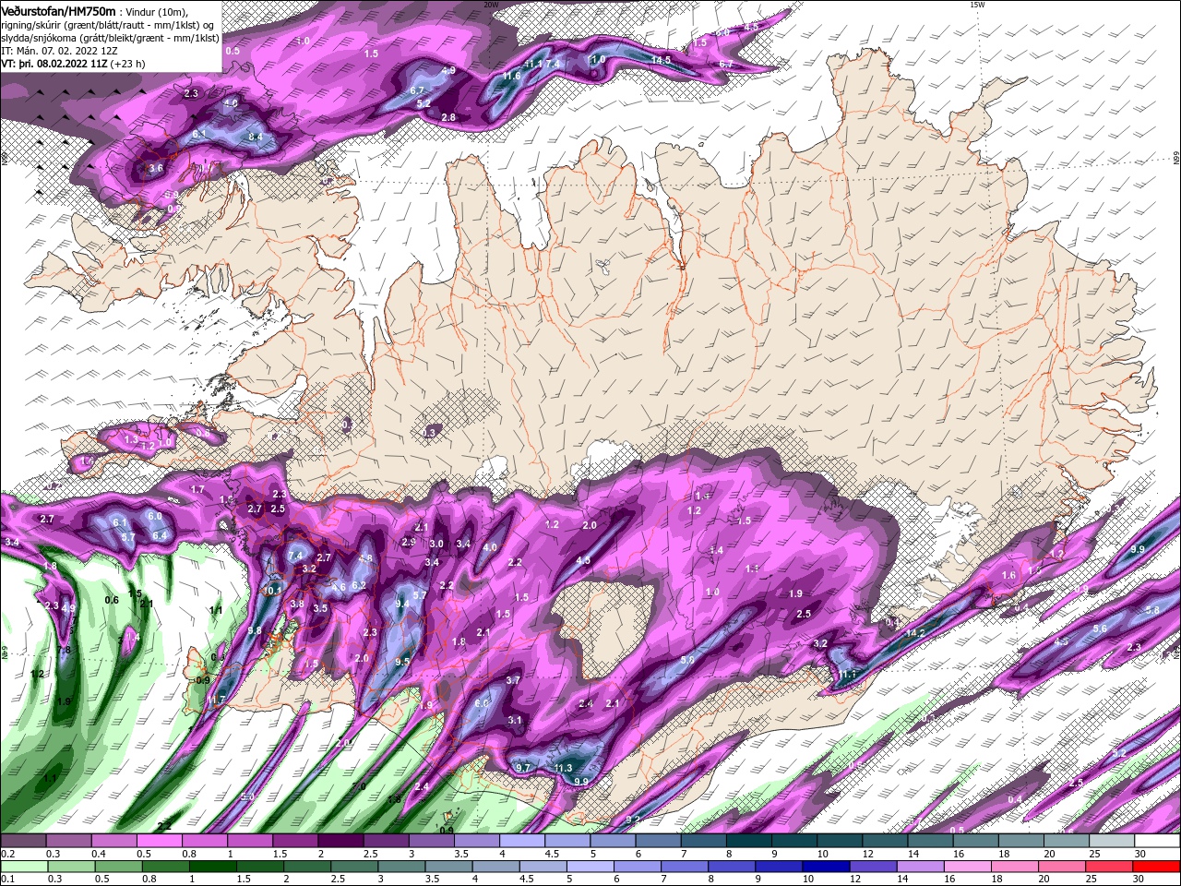Click the 8.4 precipitation value on the map

click(256, 137)
